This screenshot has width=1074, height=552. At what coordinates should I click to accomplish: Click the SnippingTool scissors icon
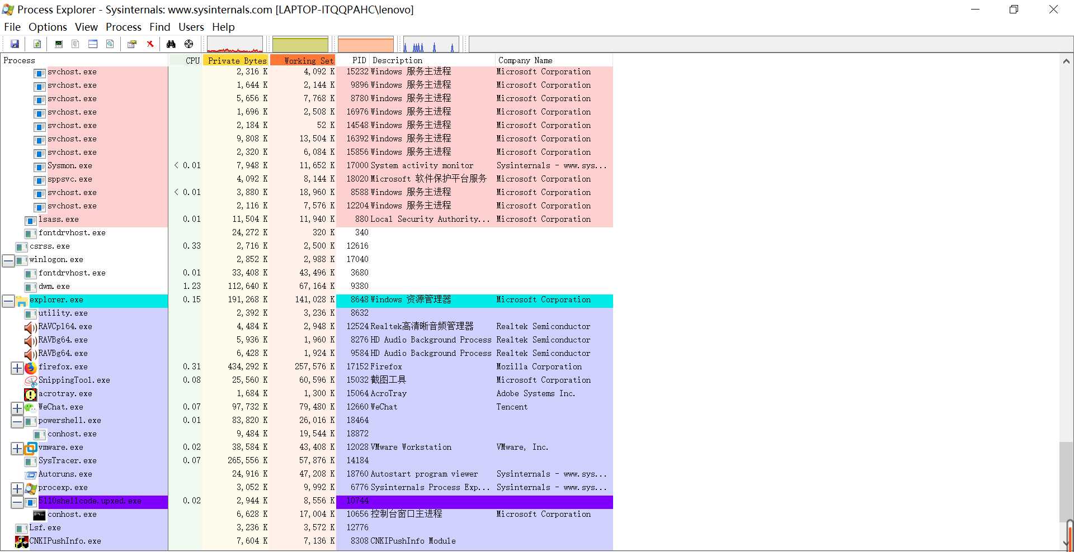(x=31, y=380)
